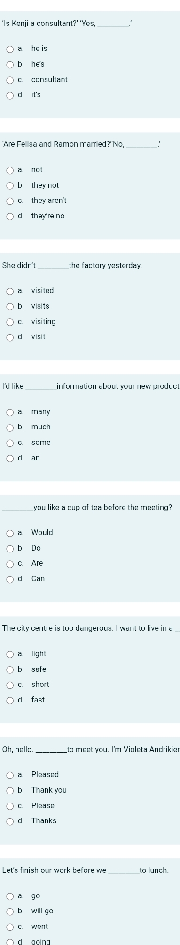Select 'they not' radio option
180x945 pixels.
coord(10,185)
